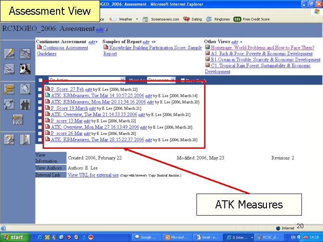Click the View Information label
The image size is (323, 242).
pyautogui.click(x=51, y=158)
